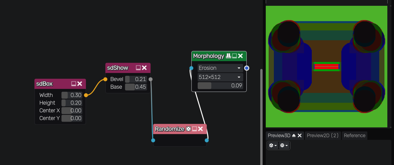This screenshot has width=394, height=165.
Task: Close the Randomize node
Action: coord(200,129)
